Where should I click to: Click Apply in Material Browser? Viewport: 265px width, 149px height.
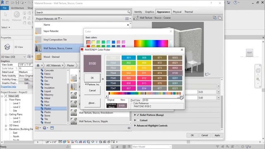217,135
